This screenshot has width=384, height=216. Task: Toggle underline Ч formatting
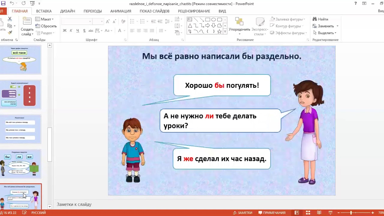[78, 31]
